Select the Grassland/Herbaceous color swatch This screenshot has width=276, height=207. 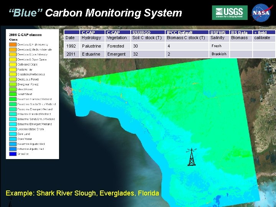[x=13, y=74]
